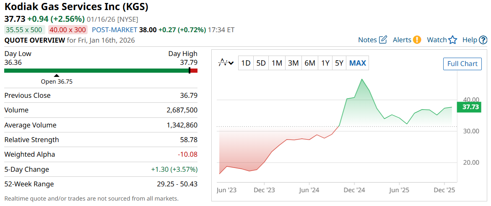Click the Help question mark icon
The image size is (491, 206).
[483, 40]
